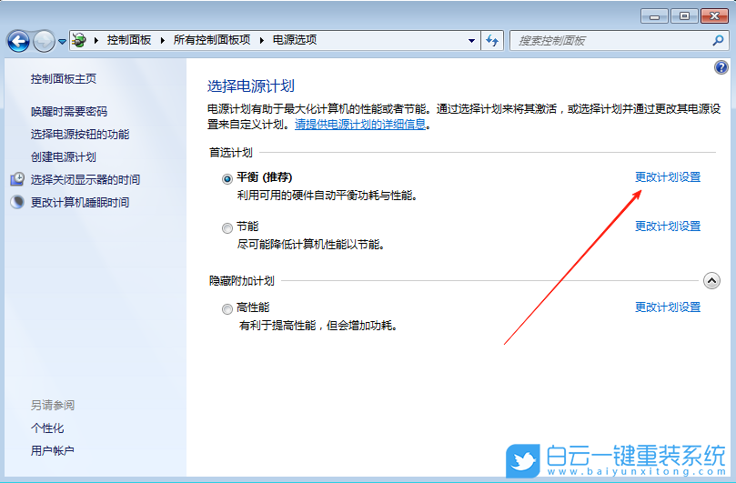The width and height of the screenshot is (736, 483).
Task: Click the magnifier search icon
Action: tap(718, 41)
